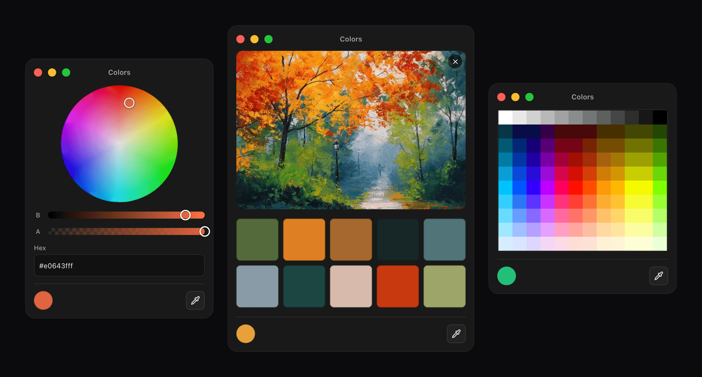
Task: Maximize the color grid Colors window
Action: click(529, 97)
